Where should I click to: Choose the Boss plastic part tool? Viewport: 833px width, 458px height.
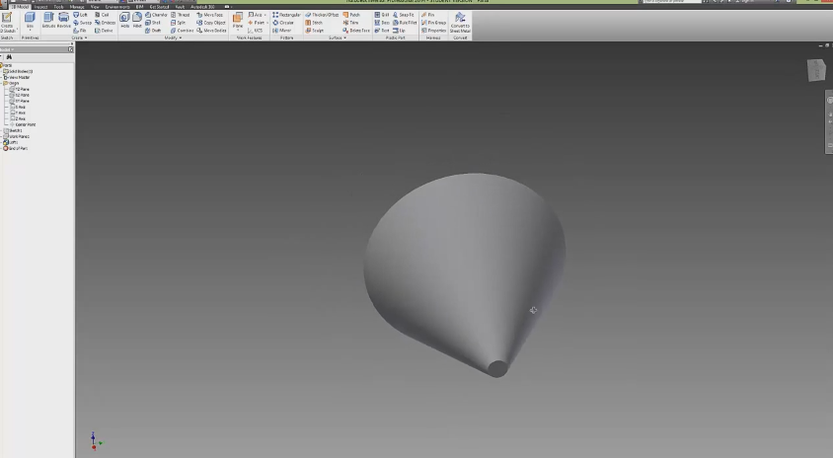coord(382,23)
